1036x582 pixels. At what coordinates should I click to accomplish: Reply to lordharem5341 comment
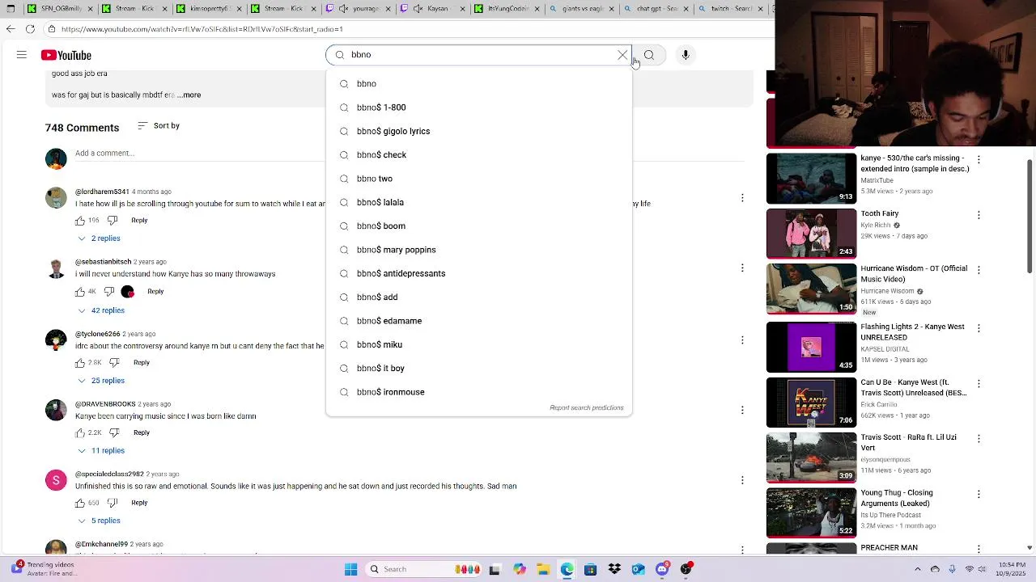pyautogui.click(x=139, y=221)
